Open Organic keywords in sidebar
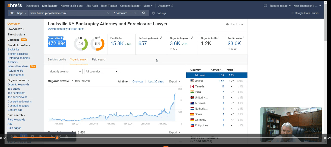The height and width of the screenshot is (147, 331). [18, 84]
